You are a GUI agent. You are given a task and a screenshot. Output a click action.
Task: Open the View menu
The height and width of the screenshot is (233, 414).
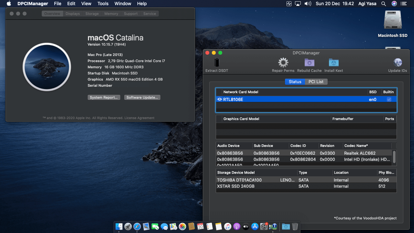pos(86,4)
